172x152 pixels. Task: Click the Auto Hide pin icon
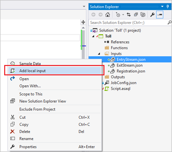click(167, 6)
